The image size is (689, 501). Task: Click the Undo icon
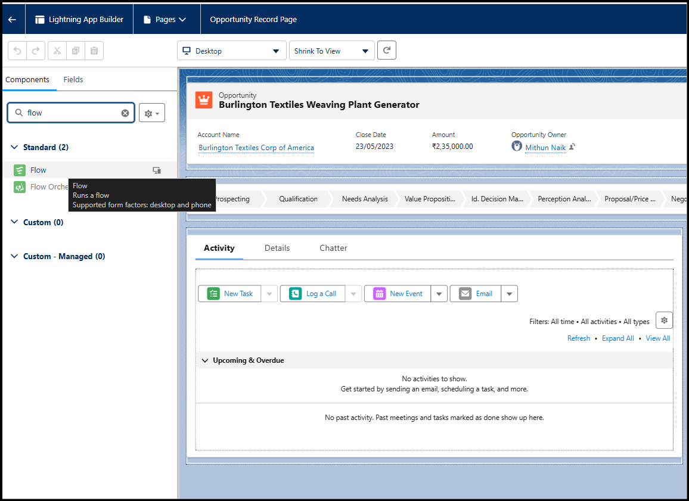17,51
